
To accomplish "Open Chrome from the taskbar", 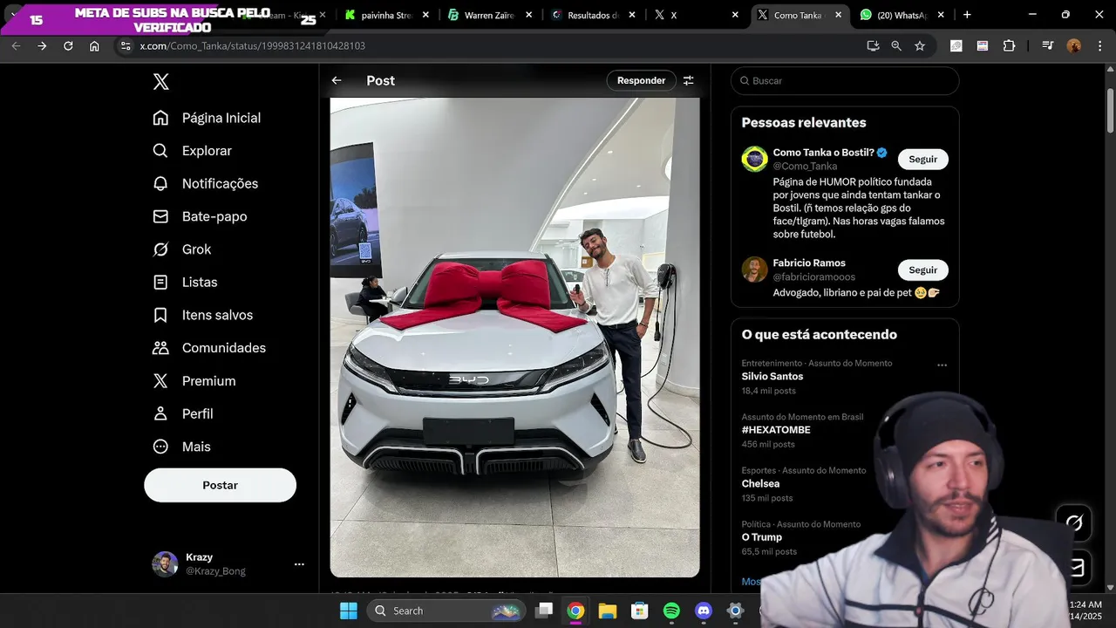I will [x=575, y=611].
